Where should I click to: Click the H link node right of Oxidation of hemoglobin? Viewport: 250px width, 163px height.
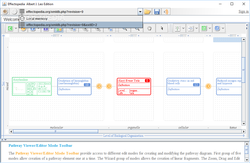[99, 86]
